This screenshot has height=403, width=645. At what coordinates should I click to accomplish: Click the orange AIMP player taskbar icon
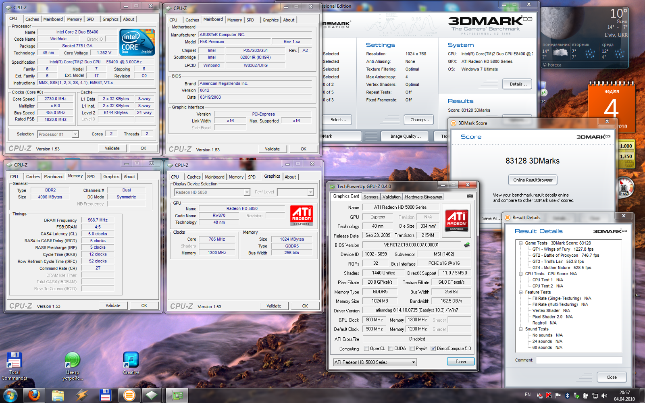[x=129, y=395]
